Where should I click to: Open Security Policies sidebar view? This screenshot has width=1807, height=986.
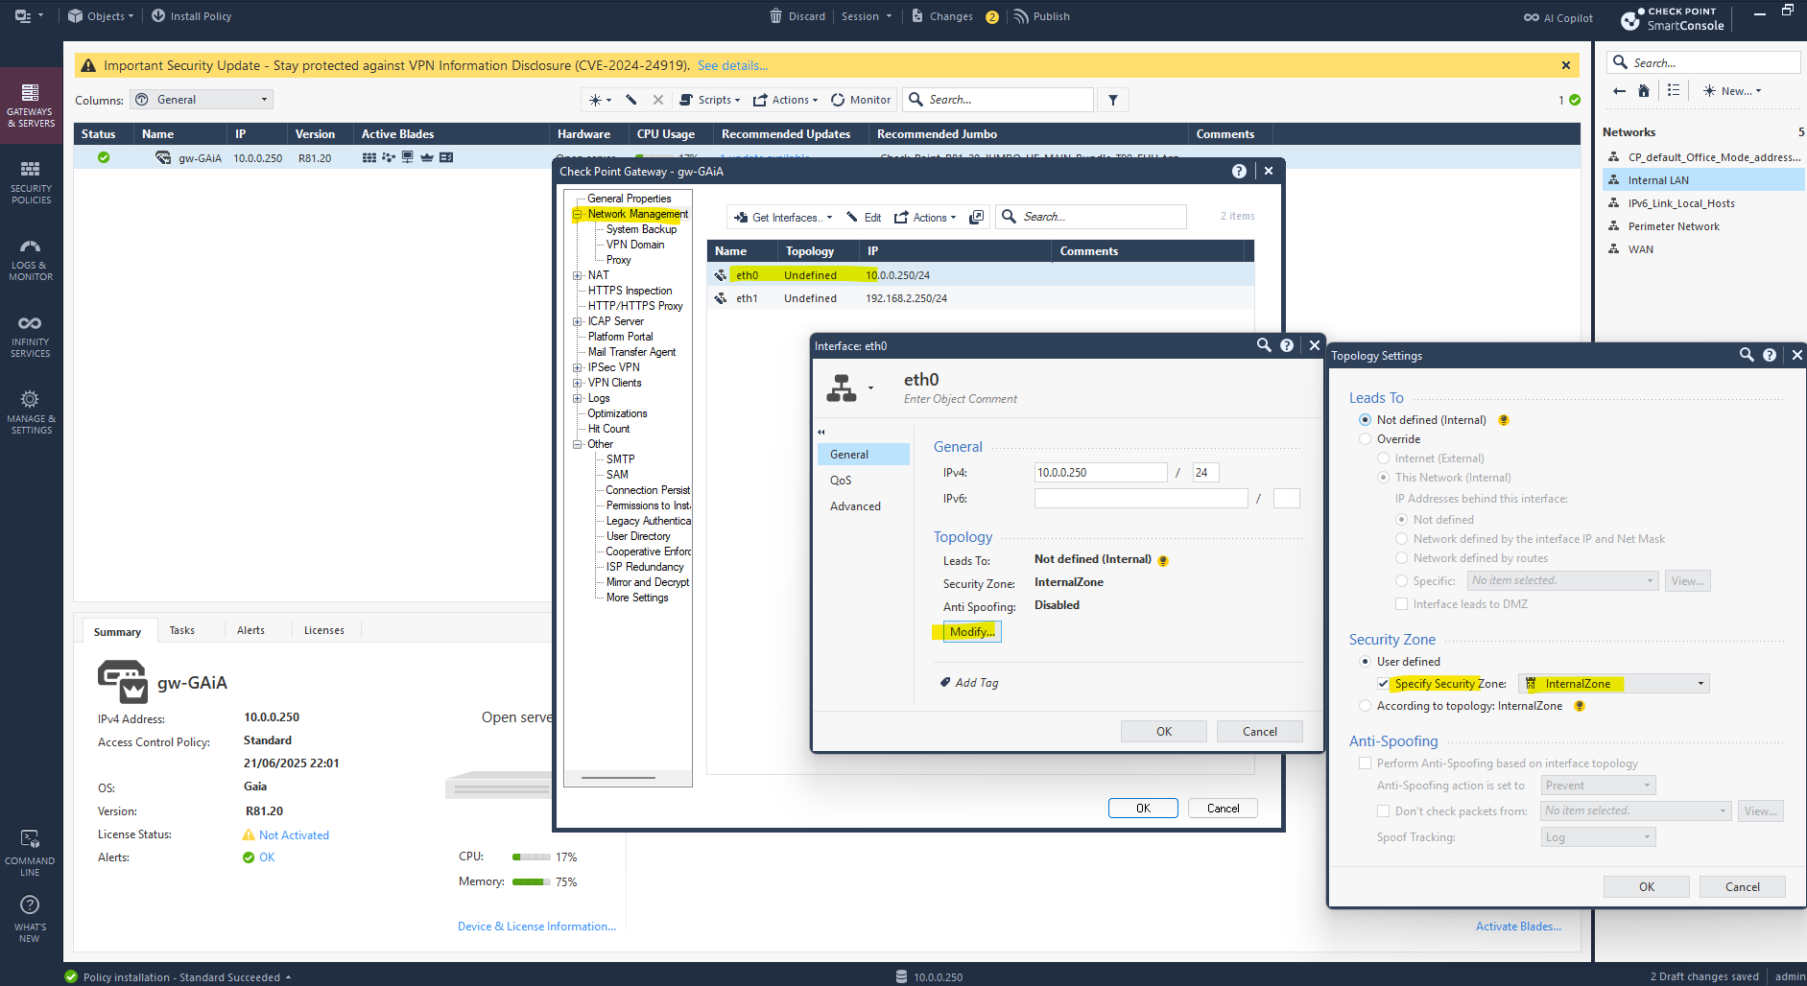[31, 181]
